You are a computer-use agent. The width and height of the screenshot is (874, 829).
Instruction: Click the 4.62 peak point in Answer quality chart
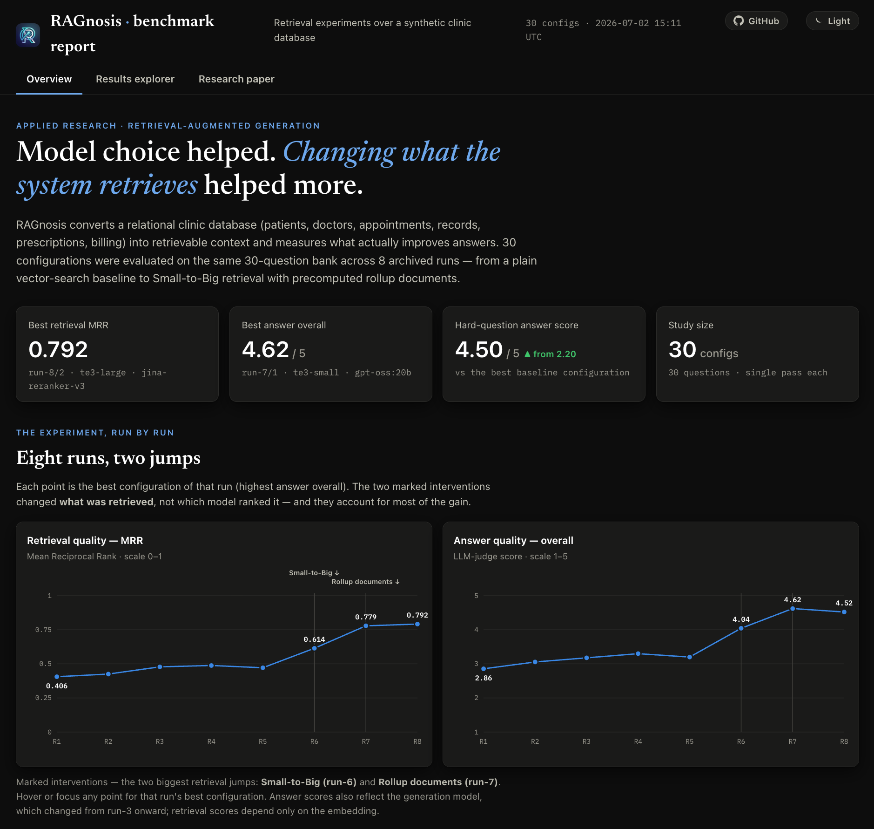(x=793, y=609)
